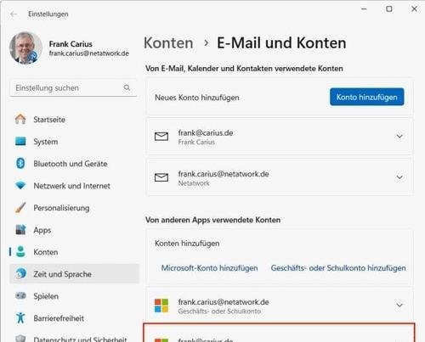Viewport: 425px width, 342px height.
Task: Minimize the Einstellungen window
Action: [x=364, y=9]
